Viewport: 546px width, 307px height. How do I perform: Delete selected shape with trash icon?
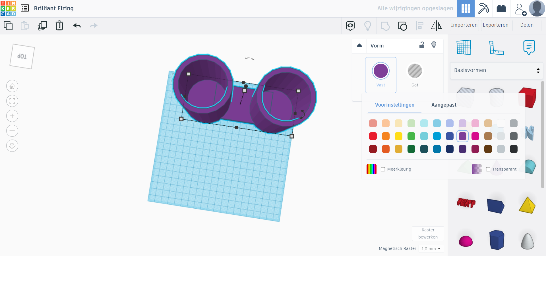click(59, 26)
